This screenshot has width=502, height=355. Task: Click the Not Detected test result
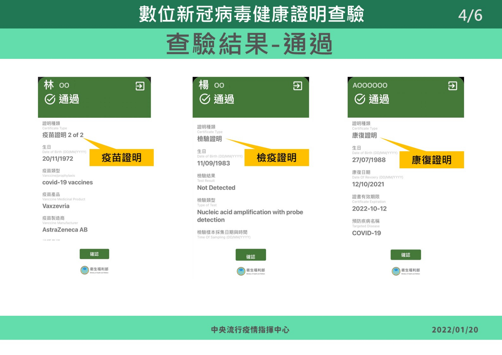point(216,188)
